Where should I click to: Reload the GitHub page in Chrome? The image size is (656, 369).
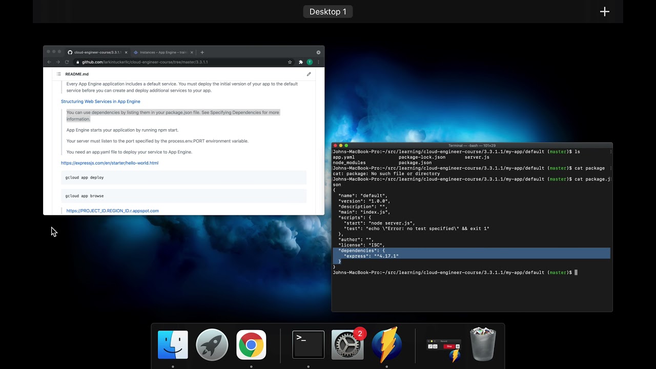(67, 62)
